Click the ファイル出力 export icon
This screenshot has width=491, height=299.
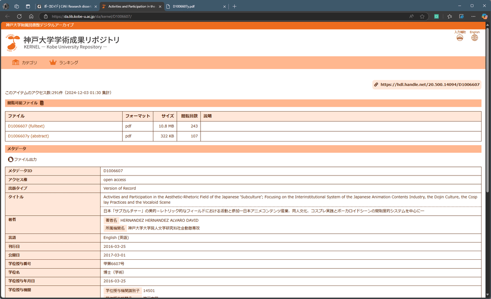11,160
